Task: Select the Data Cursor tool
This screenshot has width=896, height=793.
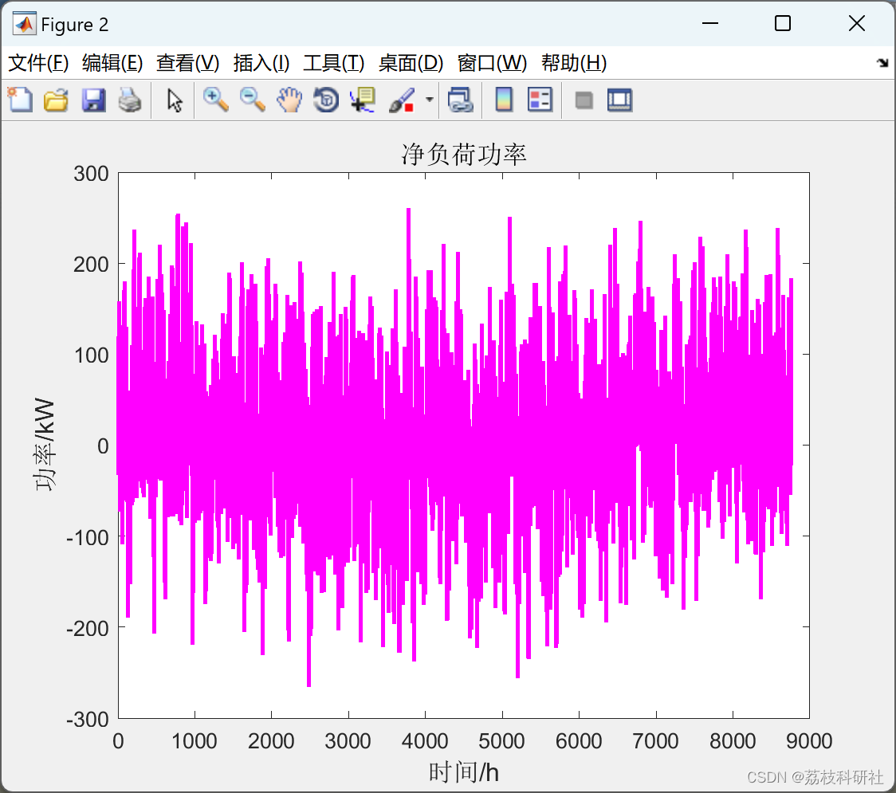Action: click(363, 100)
